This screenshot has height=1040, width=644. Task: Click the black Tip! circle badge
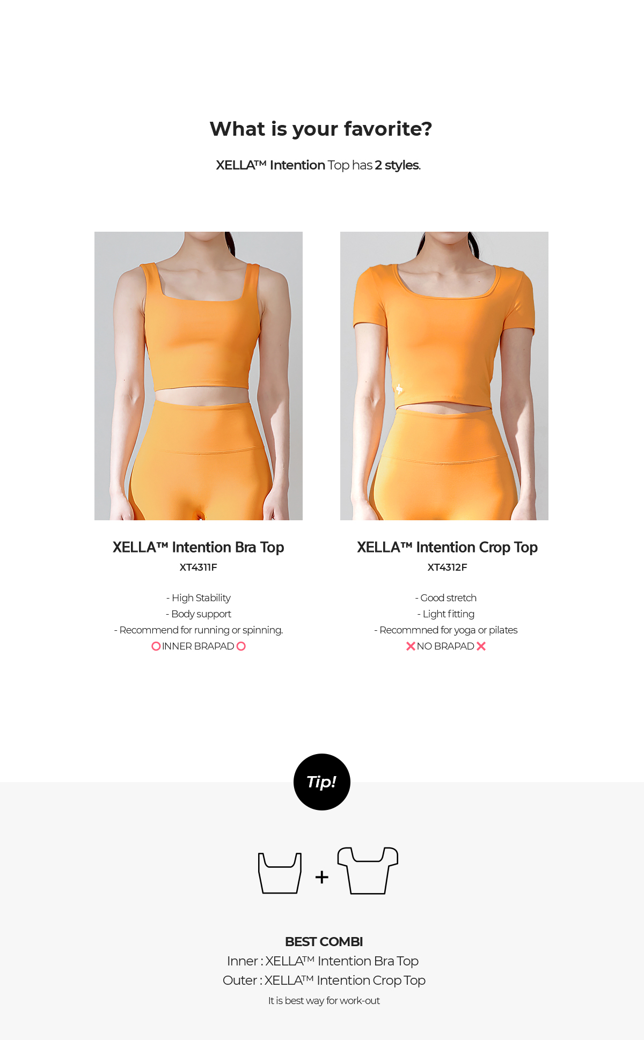click(x=322, y=782)
